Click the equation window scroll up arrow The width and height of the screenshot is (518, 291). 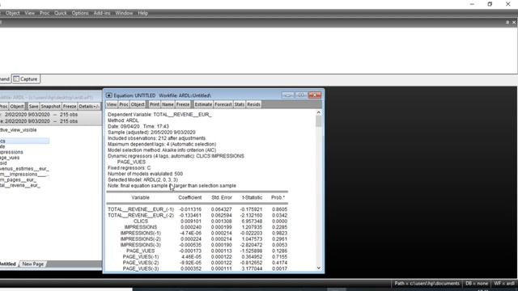(318, 112)
